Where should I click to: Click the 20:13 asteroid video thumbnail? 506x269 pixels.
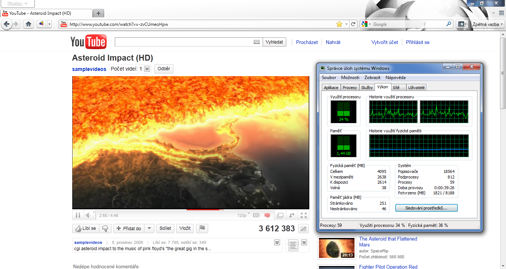click(337, 248)
